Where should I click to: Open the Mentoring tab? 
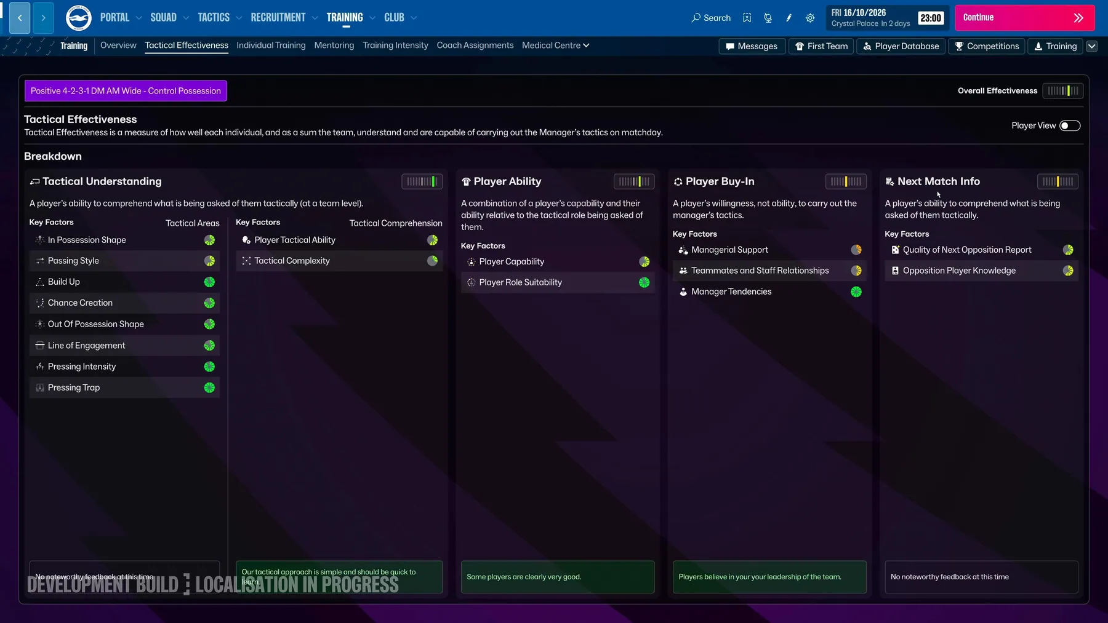(x=334, y=46)
